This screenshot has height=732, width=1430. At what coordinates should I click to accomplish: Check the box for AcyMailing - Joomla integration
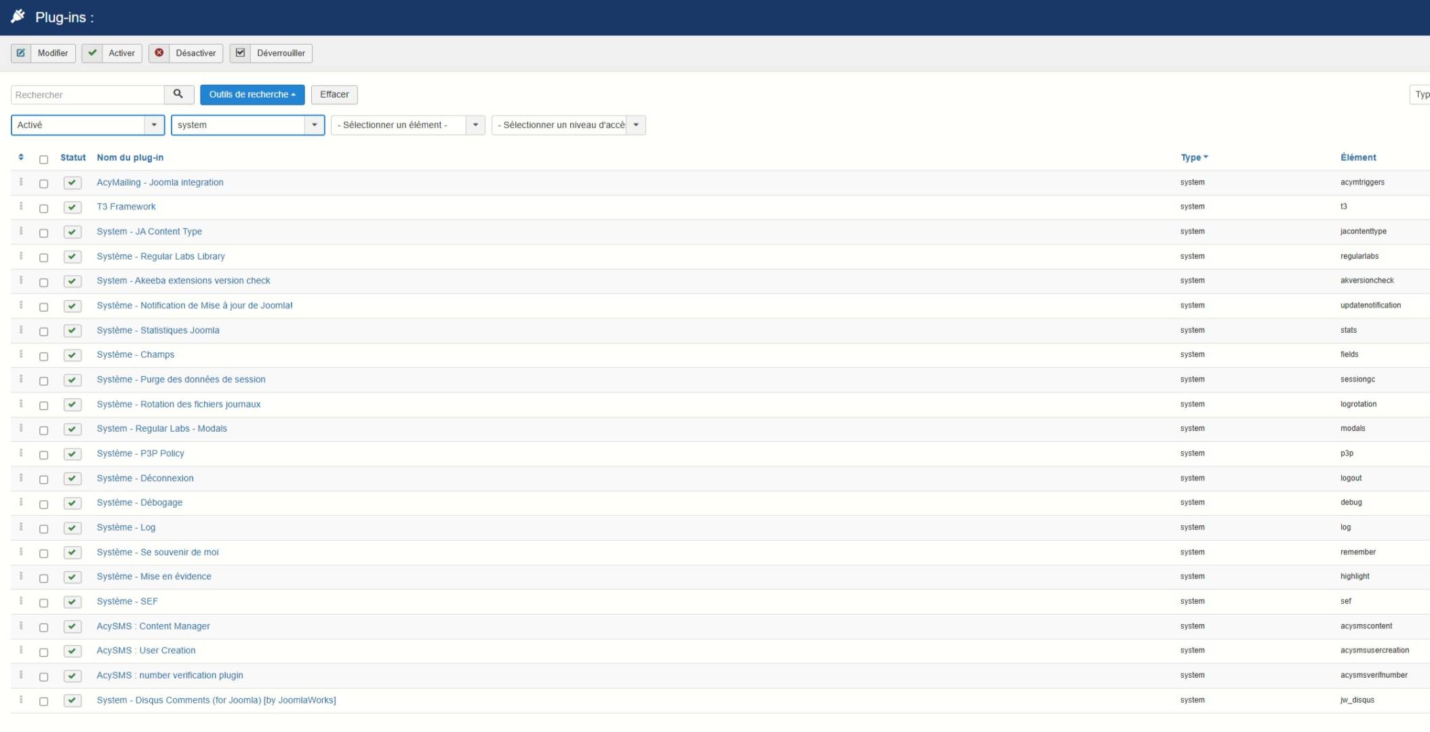coord(43,184)
